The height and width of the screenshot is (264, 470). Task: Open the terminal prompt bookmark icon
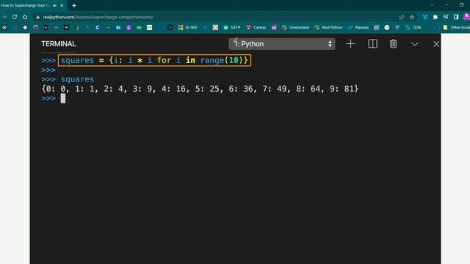[170, 27]
